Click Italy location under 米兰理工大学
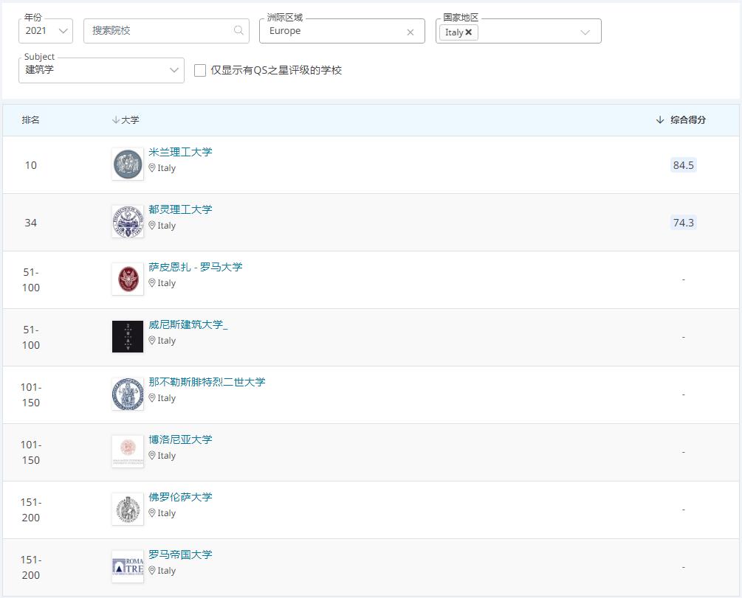This screenshot has height=598, width=742. [x=167, y=168]
